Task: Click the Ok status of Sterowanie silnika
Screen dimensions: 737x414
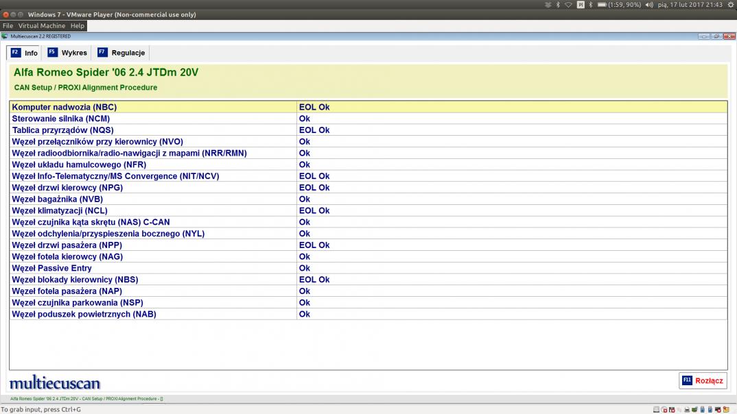Action: pyautogui.click(x=305, y=119)
